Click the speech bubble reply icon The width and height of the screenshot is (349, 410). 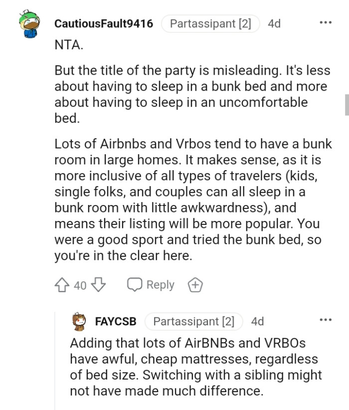pos(135,285)
